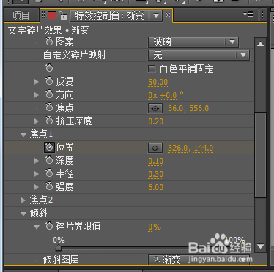The image size is (274, 272).
Task: Toggle the panel lock icon
Action: pos(63,15)
